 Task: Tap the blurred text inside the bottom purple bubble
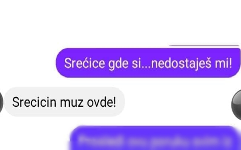154,140
